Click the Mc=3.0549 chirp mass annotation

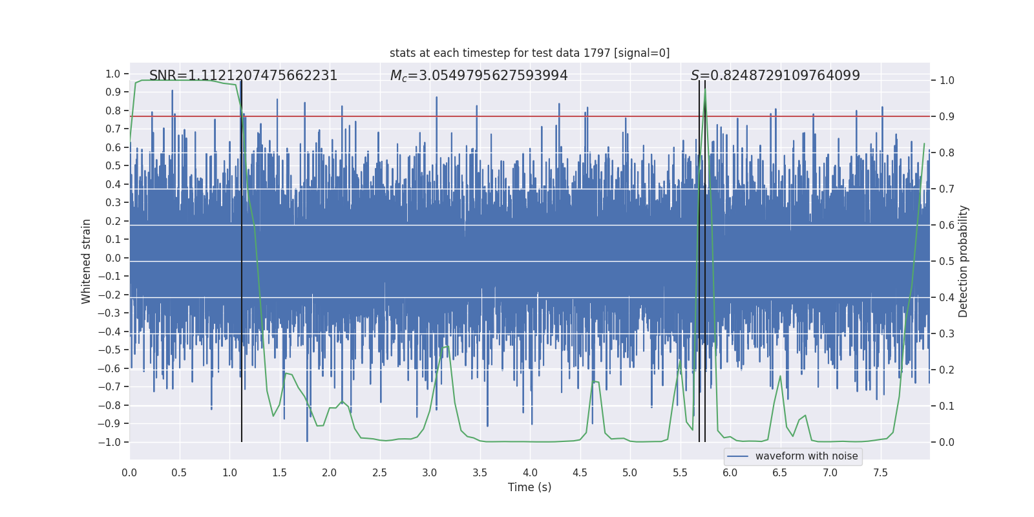(x=479, y=76)
